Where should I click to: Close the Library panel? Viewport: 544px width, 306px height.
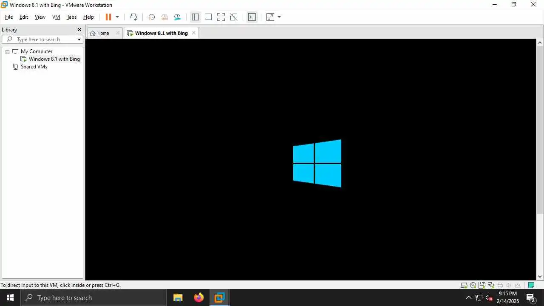click(x=79, y=30)
